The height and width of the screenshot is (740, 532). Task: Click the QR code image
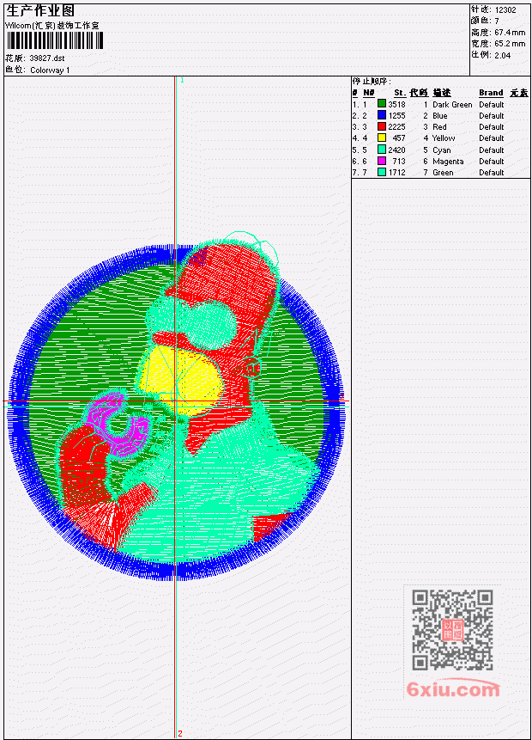pyautogui.click(x=452, y=630)
